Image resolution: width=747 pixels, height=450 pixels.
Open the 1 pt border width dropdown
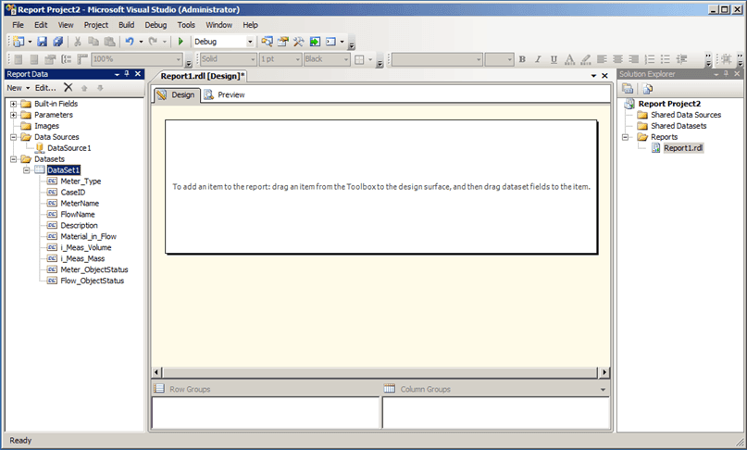click(x=298, y=59)
